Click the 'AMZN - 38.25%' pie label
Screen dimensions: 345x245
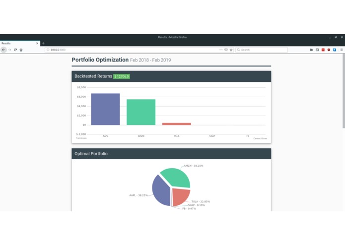click(194, 166)
